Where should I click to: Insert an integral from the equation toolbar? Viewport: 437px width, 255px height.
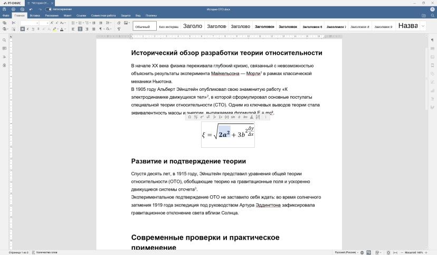pyautogui.click(x=214, y=117)
